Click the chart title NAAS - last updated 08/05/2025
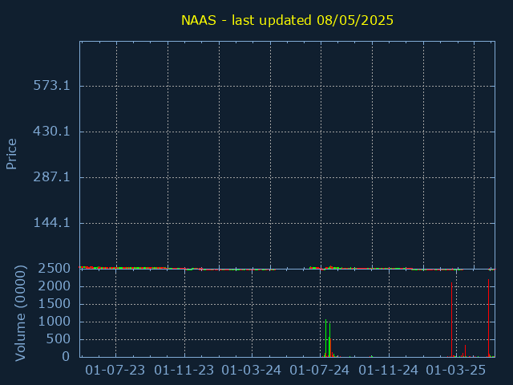The image size is (513, 385). point(287,20)
